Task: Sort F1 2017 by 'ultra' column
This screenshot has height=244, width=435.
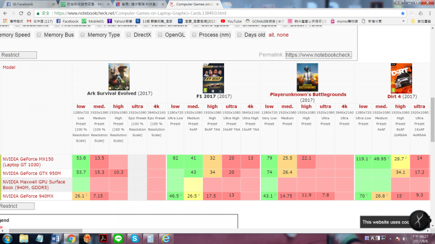Action: 231,107
